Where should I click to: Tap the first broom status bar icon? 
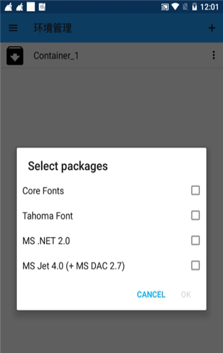(x=8, y=7)
